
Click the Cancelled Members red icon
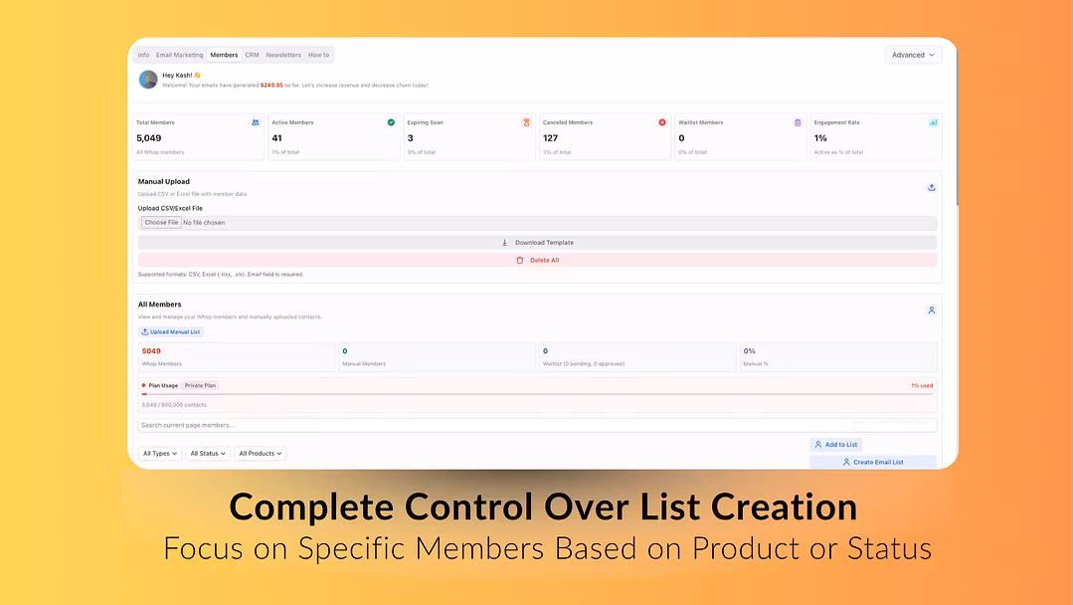point(662,122)
